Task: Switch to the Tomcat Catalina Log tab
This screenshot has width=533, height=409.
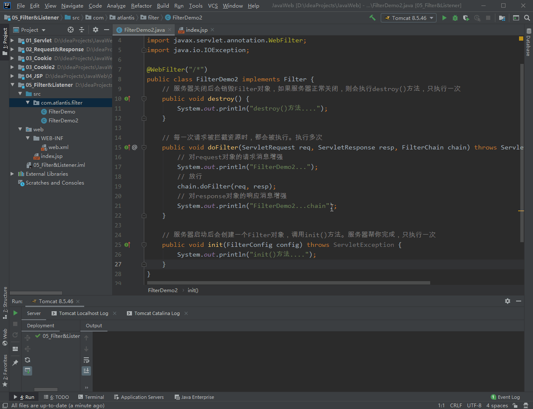Action: [x=157, y=313]
